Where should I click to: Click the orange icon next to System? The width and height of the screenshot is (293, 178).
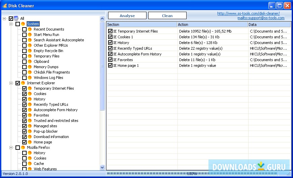tap(23, 24)
